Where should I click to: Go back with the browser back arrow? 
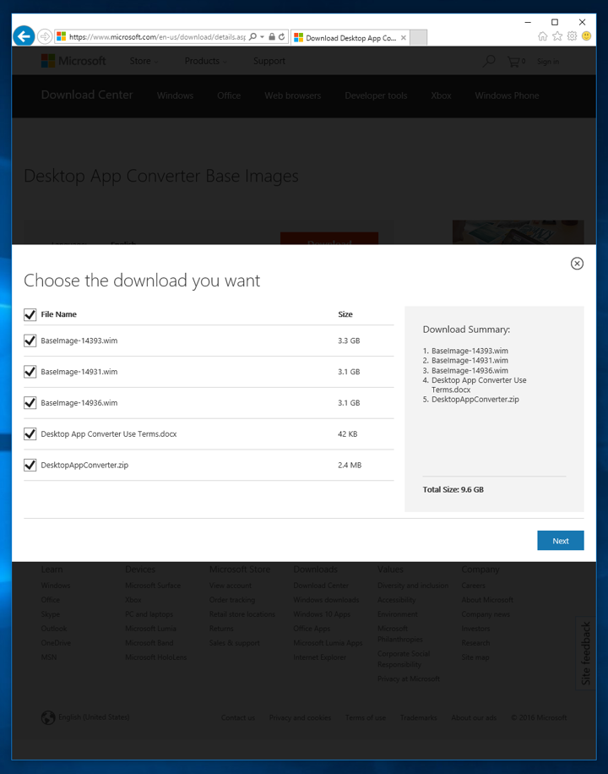(x=23, y=36)
